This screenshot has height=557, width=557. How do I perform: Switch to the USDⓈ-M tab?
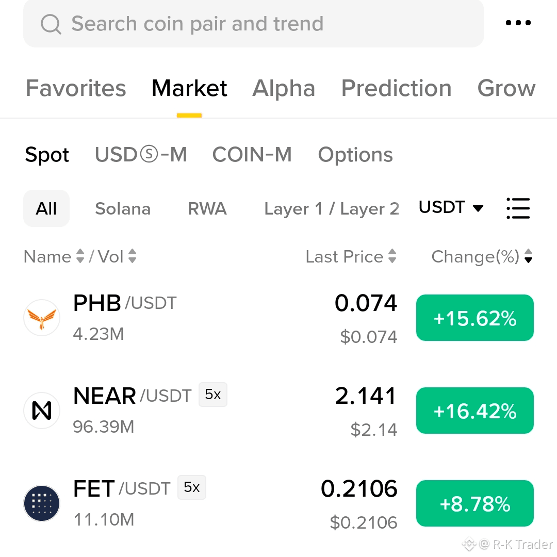[141, 155]
